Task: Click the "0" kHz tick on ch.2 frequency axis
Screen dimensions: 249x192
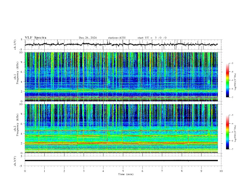Action: 22,153
